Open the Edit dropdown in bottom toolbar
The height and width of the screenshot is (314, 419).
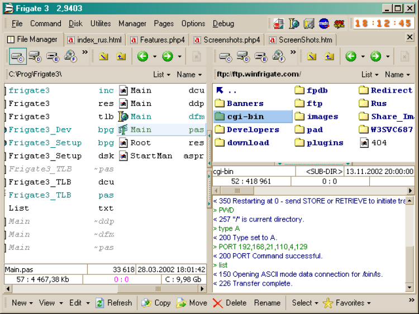[x=79, y=303]
